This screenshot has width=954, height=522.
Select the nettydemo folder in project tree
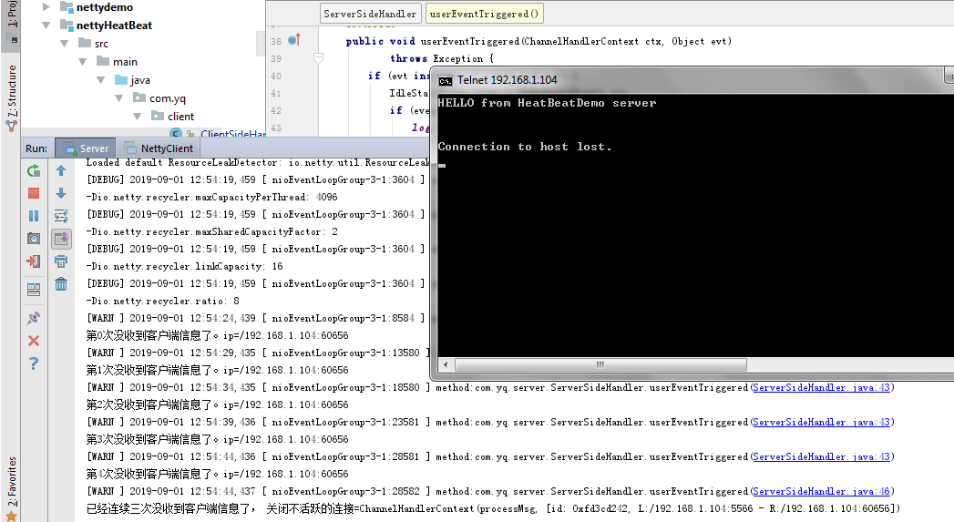[x=104, y=7]
